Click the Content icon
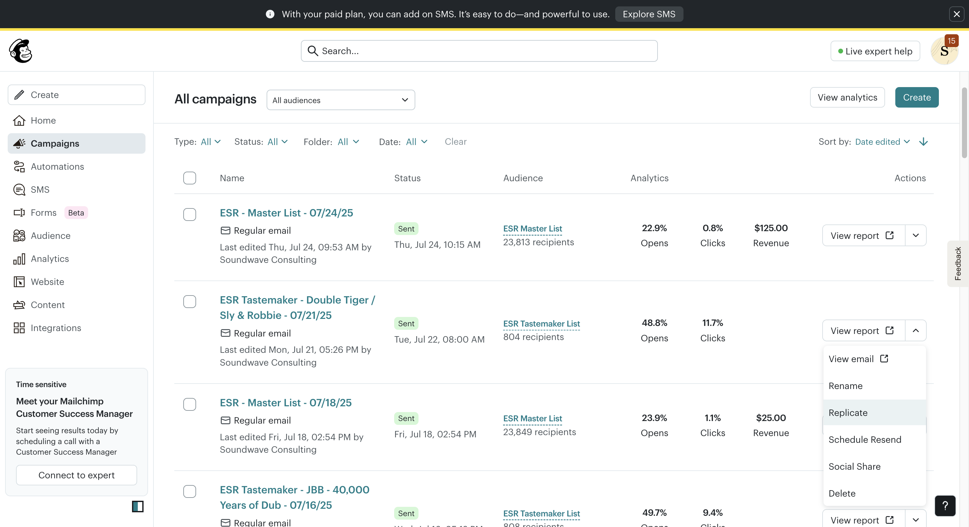 pos(19,305)
